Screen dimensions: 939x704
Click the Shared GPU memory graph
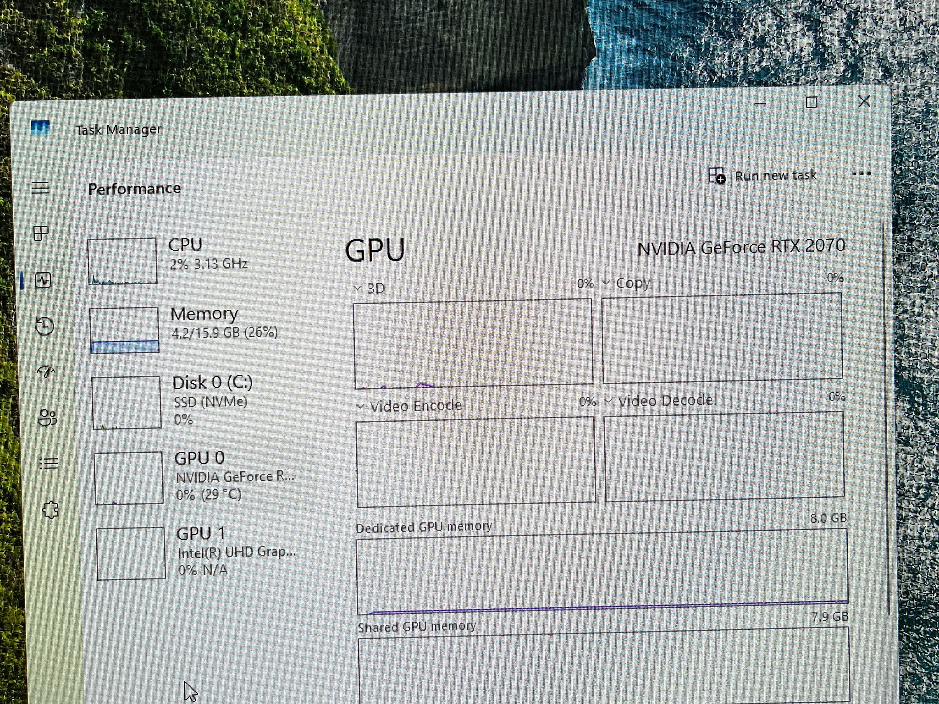(x=604, y=665)
